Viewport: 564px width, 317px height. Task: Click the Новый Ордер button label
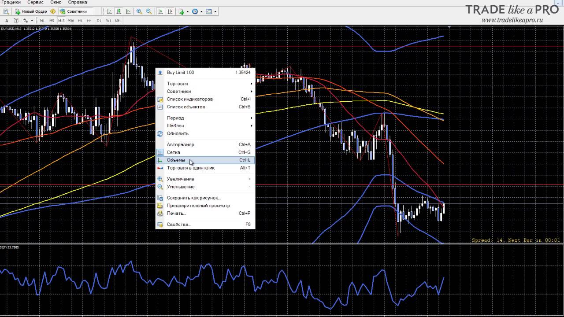pyautogui.click(x=34, y=11)
